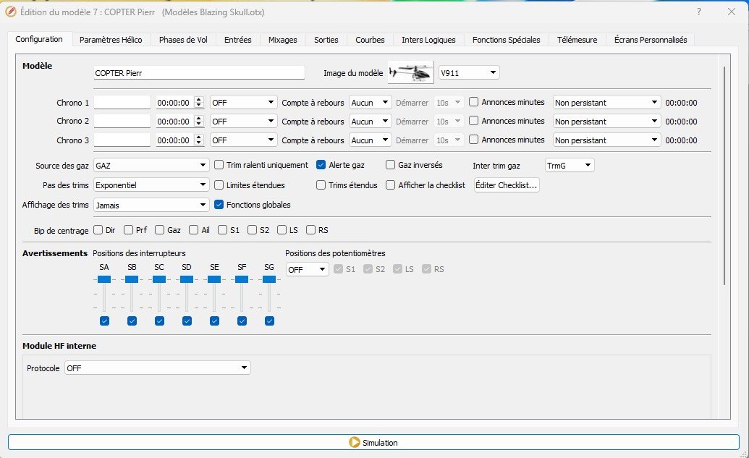Click the helicopter model image thumbnail
Image resolution: width=749 pixels, height=458 pixels.
pos(411,72)
